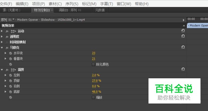Expand the 顶部 property
Image resolution: width=208 pixels, height=111 pixels.
5,80
